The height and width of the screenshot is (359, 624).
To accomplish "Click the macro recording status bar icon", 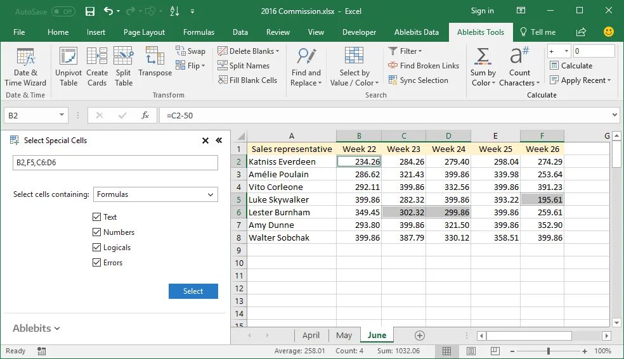I will point(41,351).
